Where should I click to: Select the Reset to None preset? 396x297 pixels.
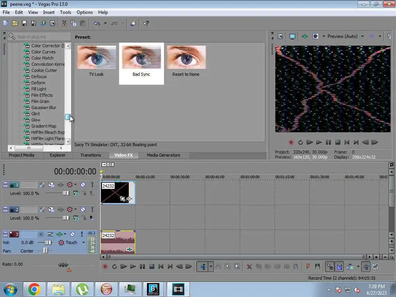click(x=186, y=61)
